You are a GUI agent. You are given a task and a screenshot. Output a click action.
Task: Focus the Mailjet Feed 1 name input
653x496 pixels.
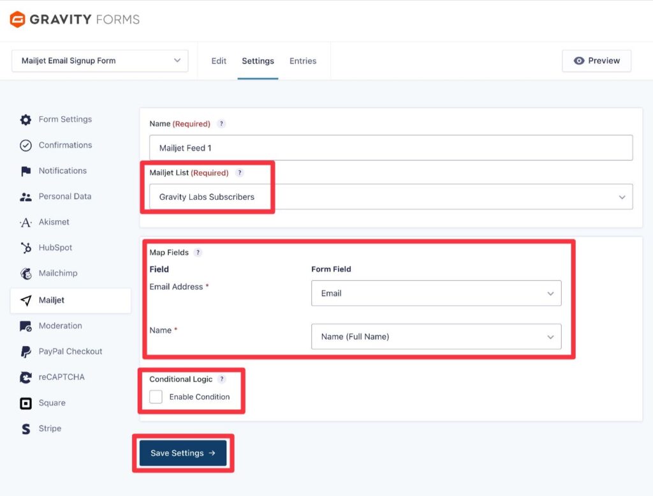391,147
